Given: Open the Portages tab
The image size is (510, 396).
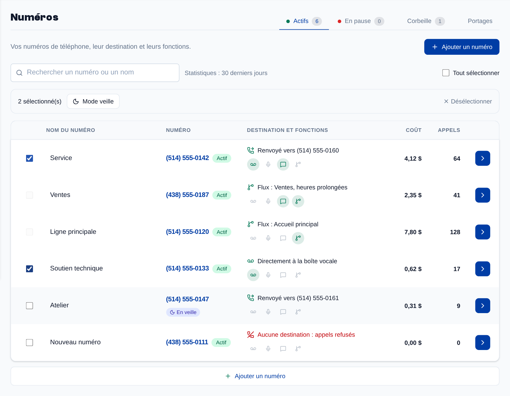Looking at the screenshot, I should tap(480, 21).
